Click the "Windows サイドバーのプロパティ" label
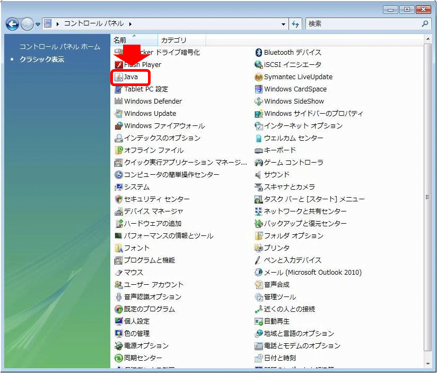 314,114
